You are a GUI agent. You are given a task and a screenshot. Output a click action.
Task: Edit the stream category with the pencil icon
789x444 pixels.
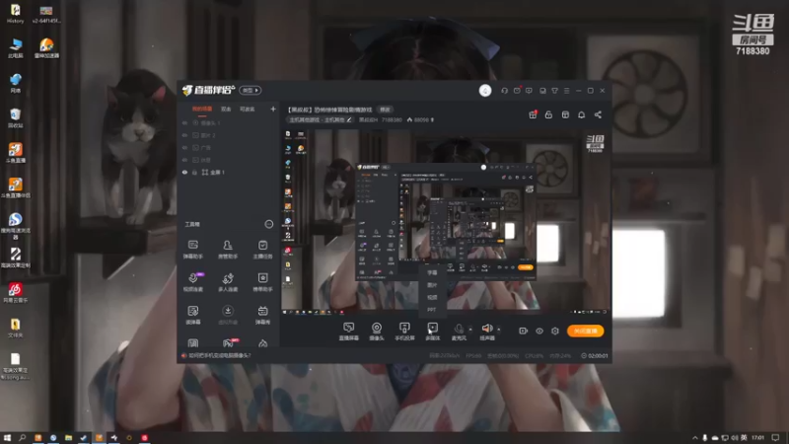point(349,119)
